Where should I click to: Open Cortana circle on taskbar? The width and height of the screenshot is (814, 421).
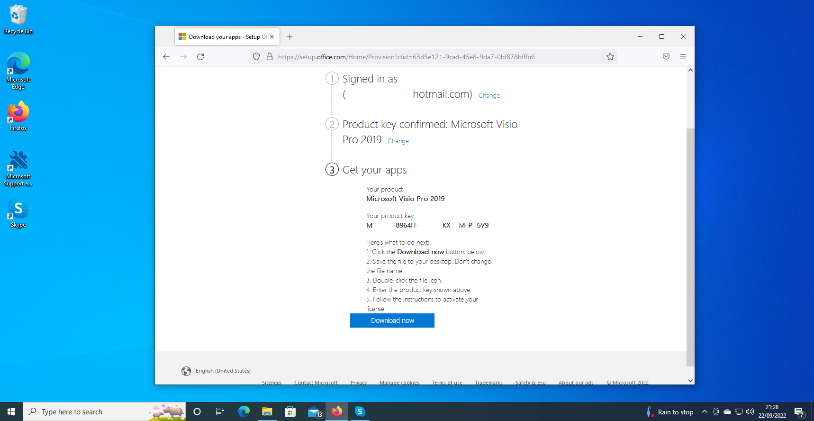click(197, 412)
